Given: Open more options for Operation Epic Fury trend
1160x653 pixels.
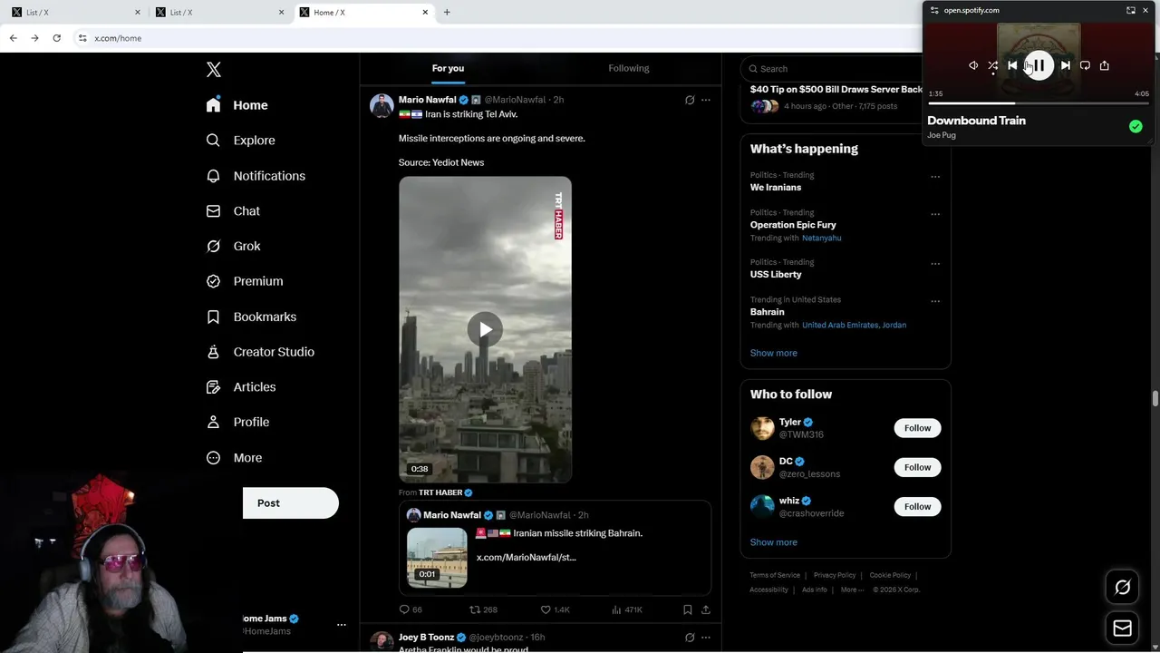Looking at the screenshot, I should (x=935, y=214).
